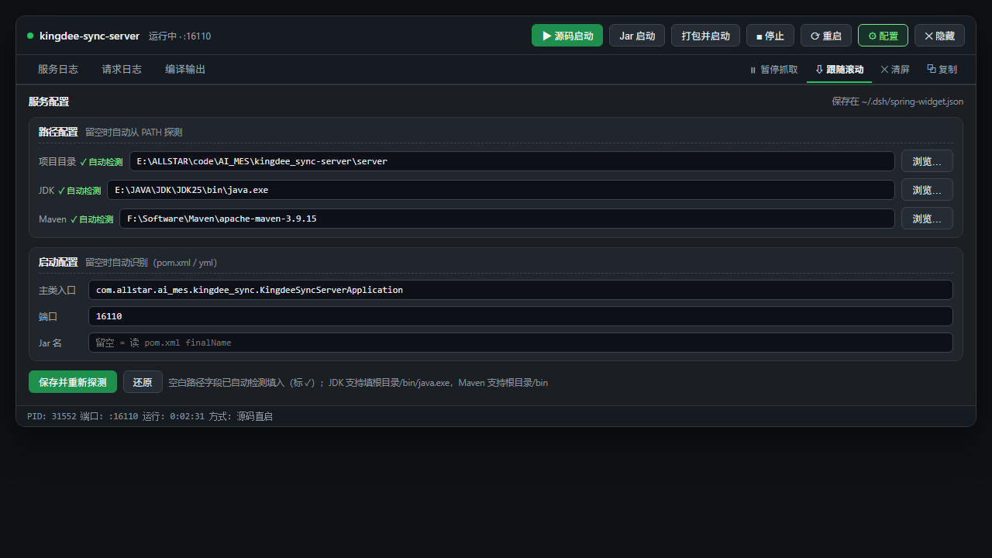Click the kingdee-sync-server service name
Viewport: 992px width, 558px height.
coord(90,36)
